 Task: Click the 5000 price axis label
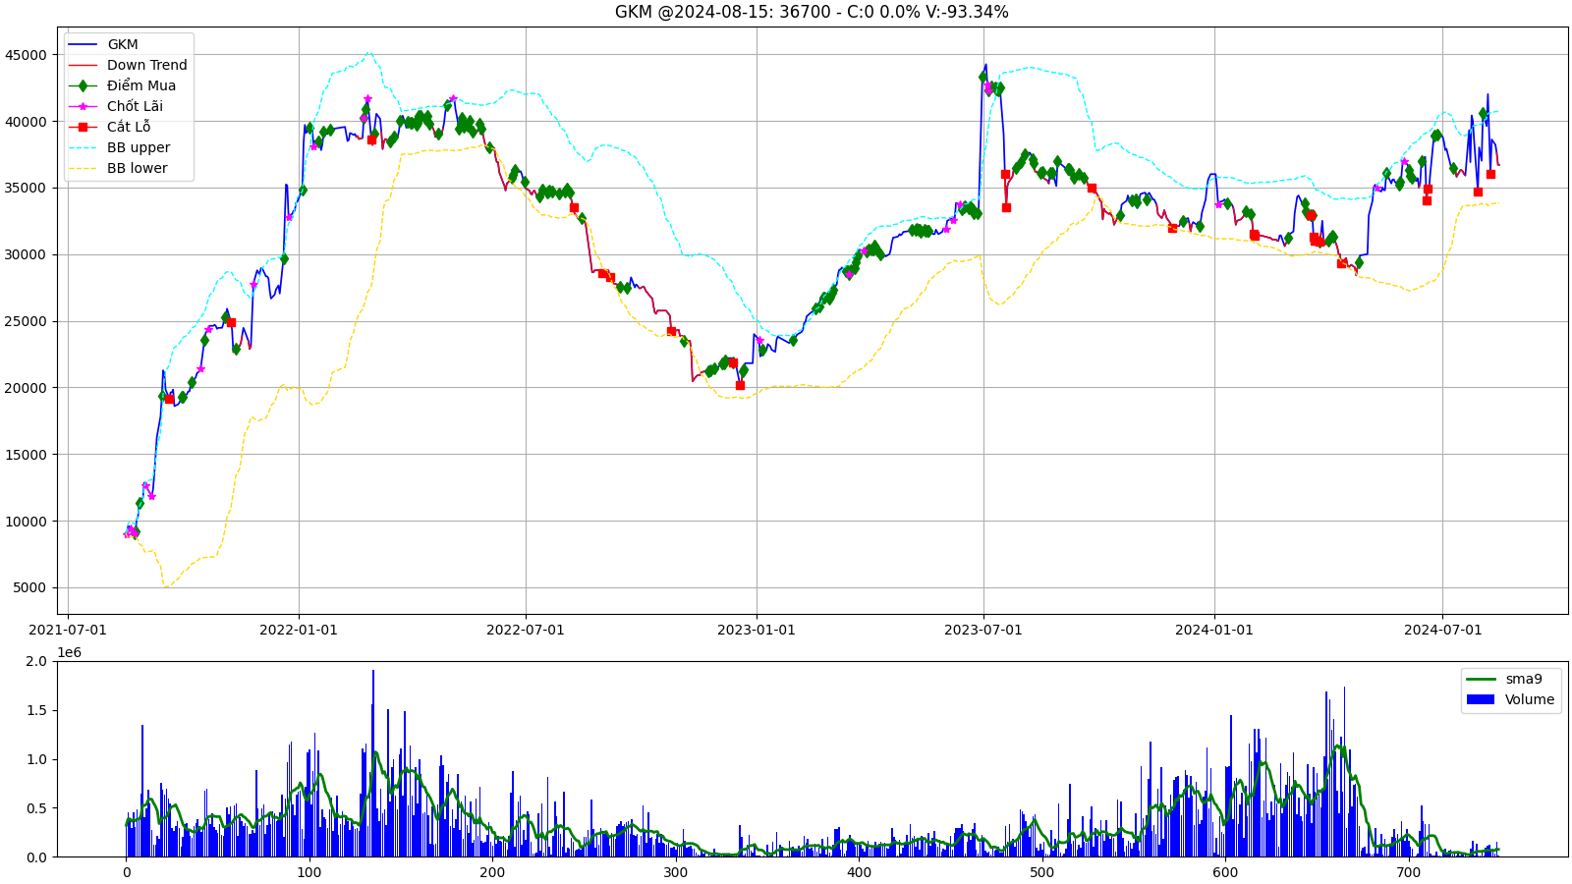[x=29, y=588]
